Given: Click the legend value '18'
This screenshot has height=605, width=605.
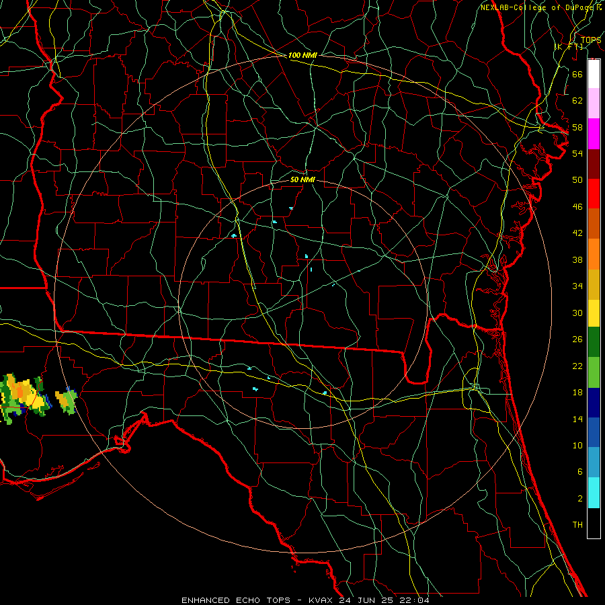Looking at the screenshot, I should click(x=577, y=393).
